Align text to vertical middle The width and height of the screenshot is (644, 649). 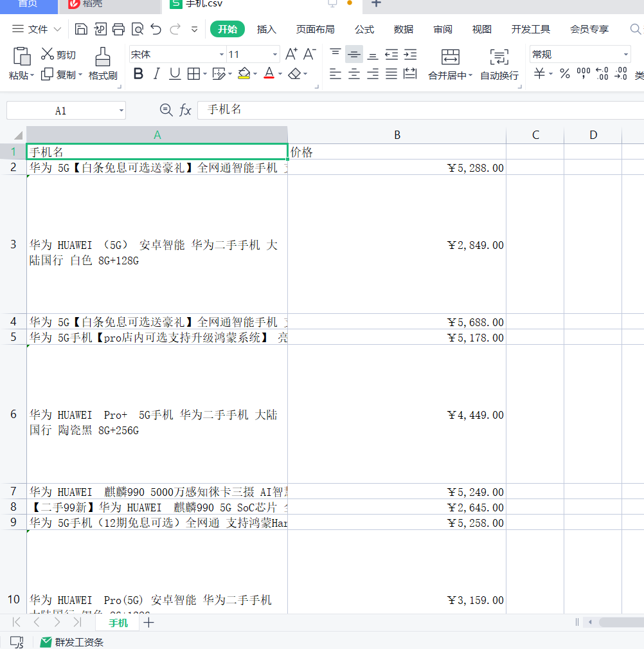354,54
